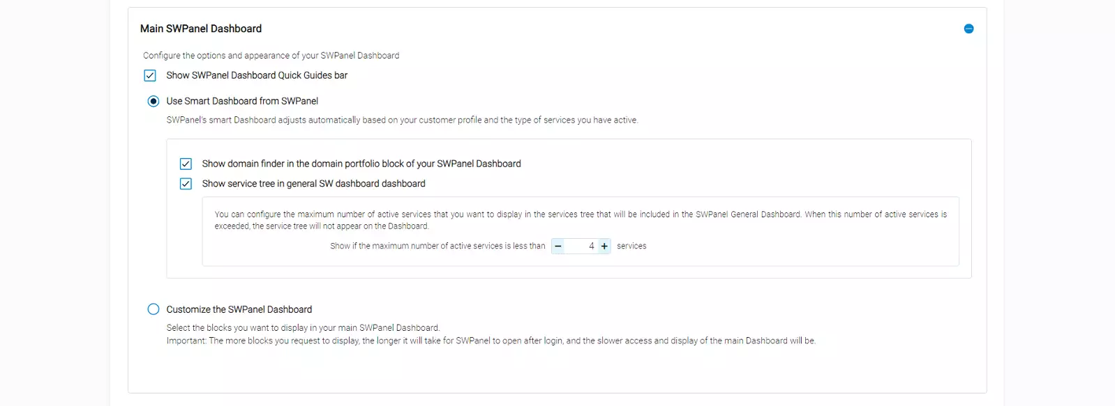The image size is (1115, 406).
Task: Click the 'Show domain finder' label text
Action: coord(361,164)
